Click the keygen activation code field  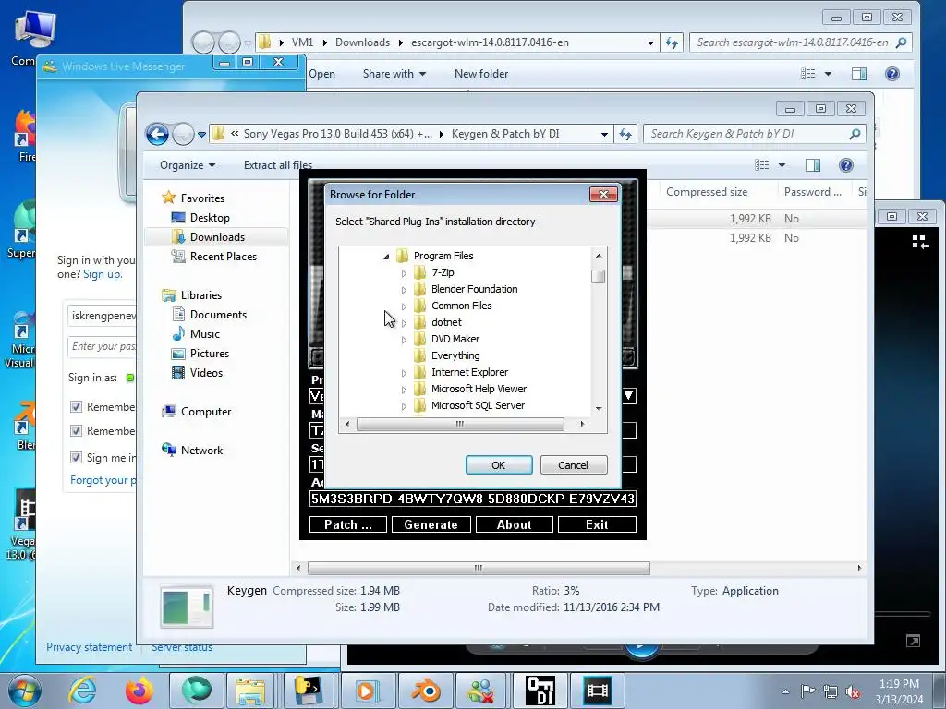pos(472,499)
